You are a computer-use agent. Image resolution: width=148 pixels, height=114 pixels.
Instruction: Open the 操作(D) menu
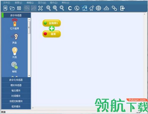[x=54, y=3]
